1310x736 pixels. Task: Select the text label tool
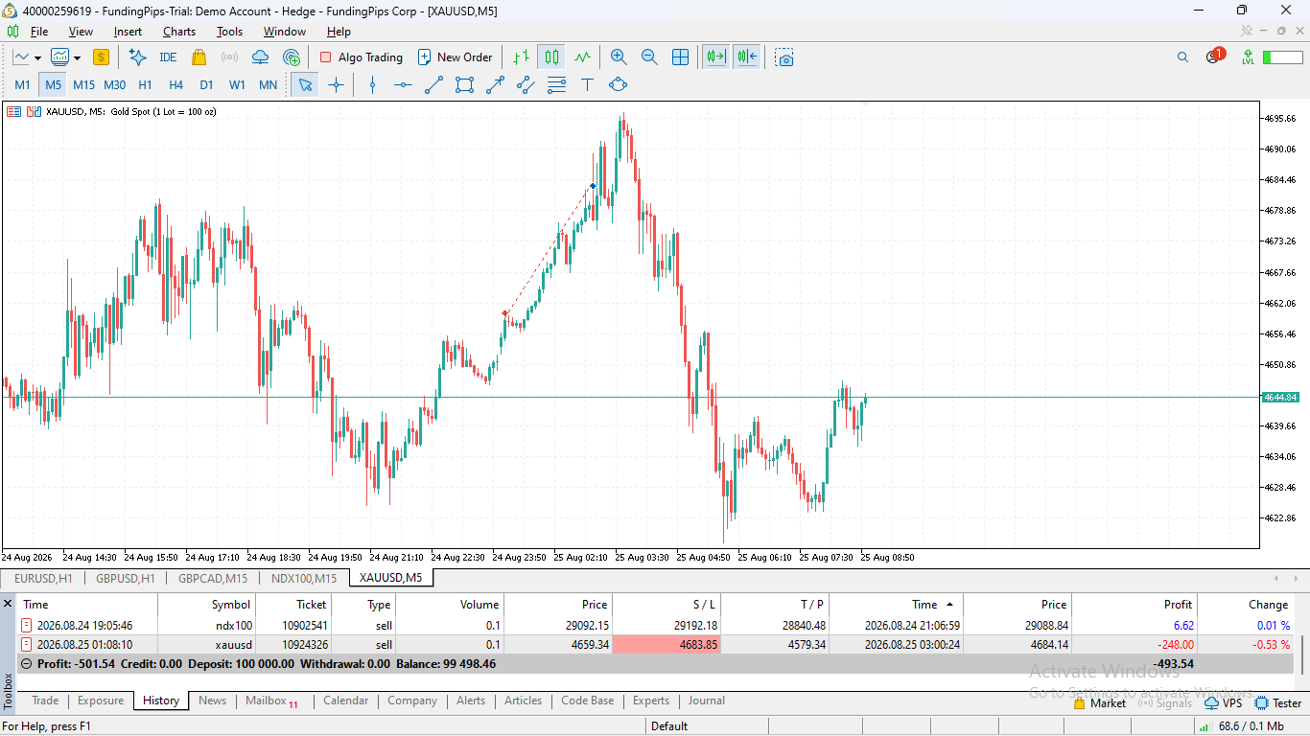tap(587, 84)
